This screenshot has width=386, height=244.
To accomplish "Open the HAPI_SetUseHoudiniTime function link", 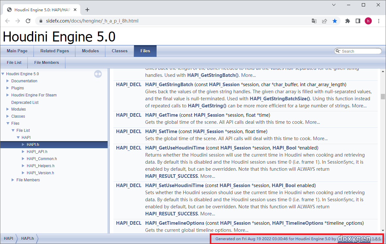I will [x=175, y=185].
